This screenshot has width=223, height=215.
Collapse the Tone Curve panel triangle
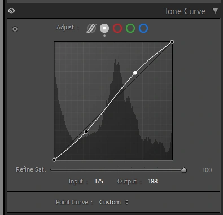click(216, 11)
